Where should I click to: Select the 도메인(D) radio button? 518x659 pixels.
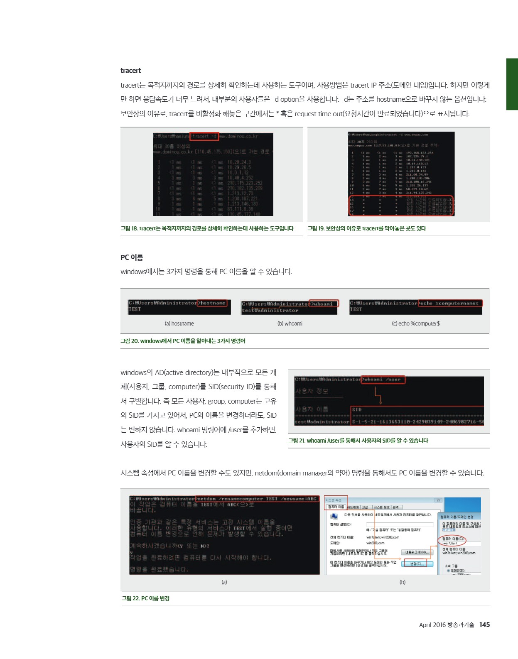(448, 571)
